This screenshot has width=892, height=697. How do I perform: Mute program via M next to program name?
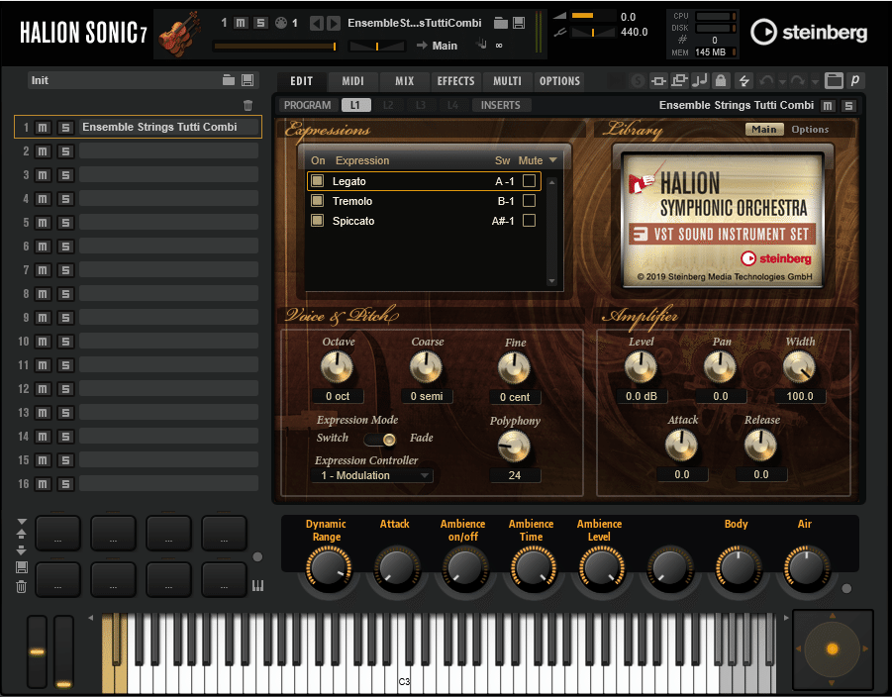(828, 106)
